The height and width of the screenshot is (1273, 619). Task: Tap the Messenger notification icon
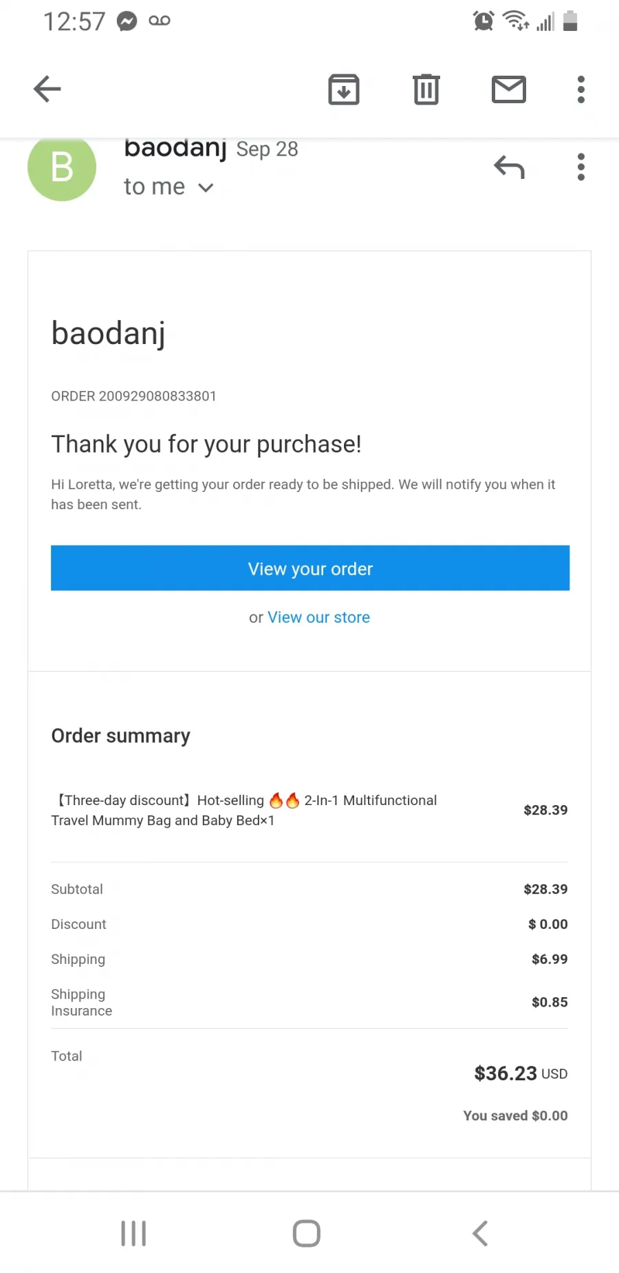(127, 21)
